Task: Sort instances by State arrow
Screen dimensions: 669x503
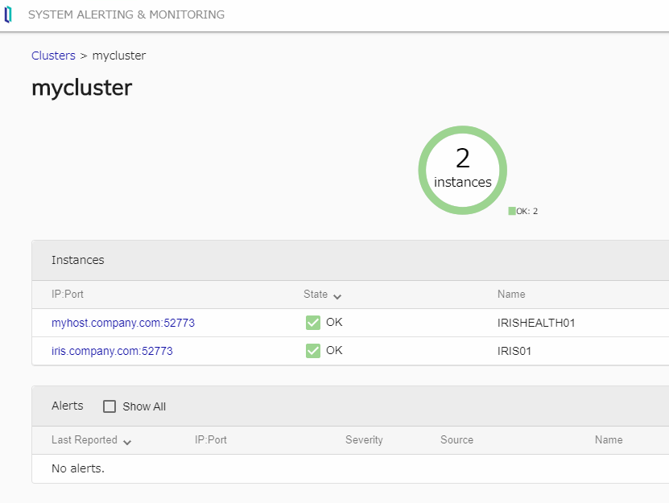Action: pyautogui.click(x=337, y=295)
